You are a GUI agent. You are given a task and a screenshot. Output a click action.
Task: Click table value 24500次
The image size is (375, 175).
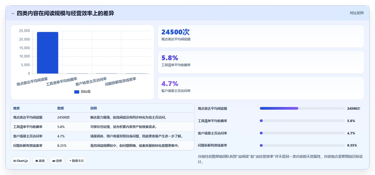(x=64, y=117)
